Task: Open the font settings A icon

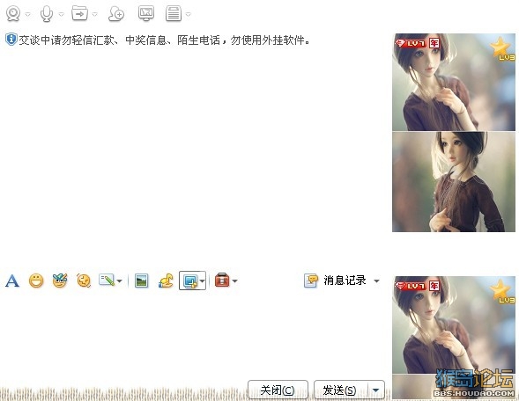Action: tap(12, 281)
